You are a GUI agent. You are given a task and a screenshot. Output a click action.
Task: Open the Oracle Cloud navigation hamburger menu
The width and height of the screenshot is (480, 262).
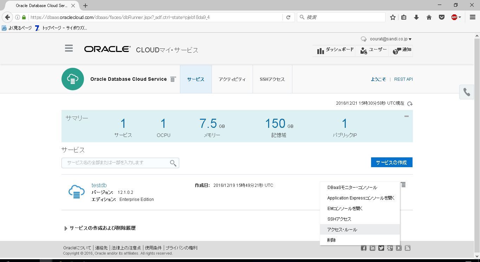pos(69,48)
